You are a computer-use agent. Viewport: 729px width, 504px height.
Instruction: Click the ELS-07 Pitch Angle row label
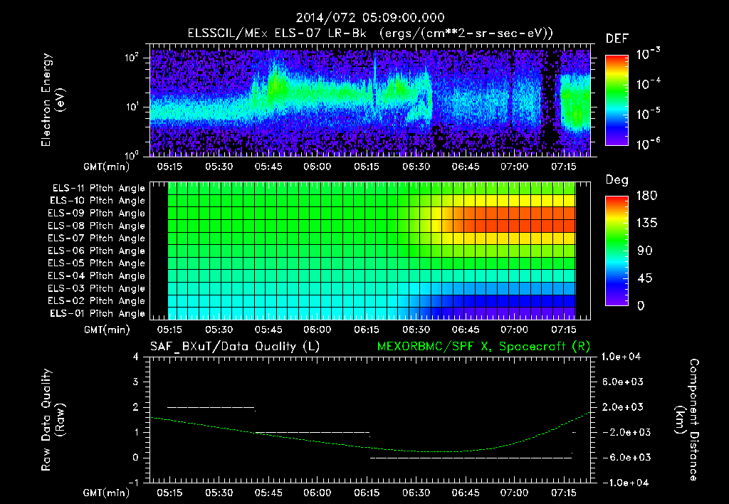pos(97,238)
